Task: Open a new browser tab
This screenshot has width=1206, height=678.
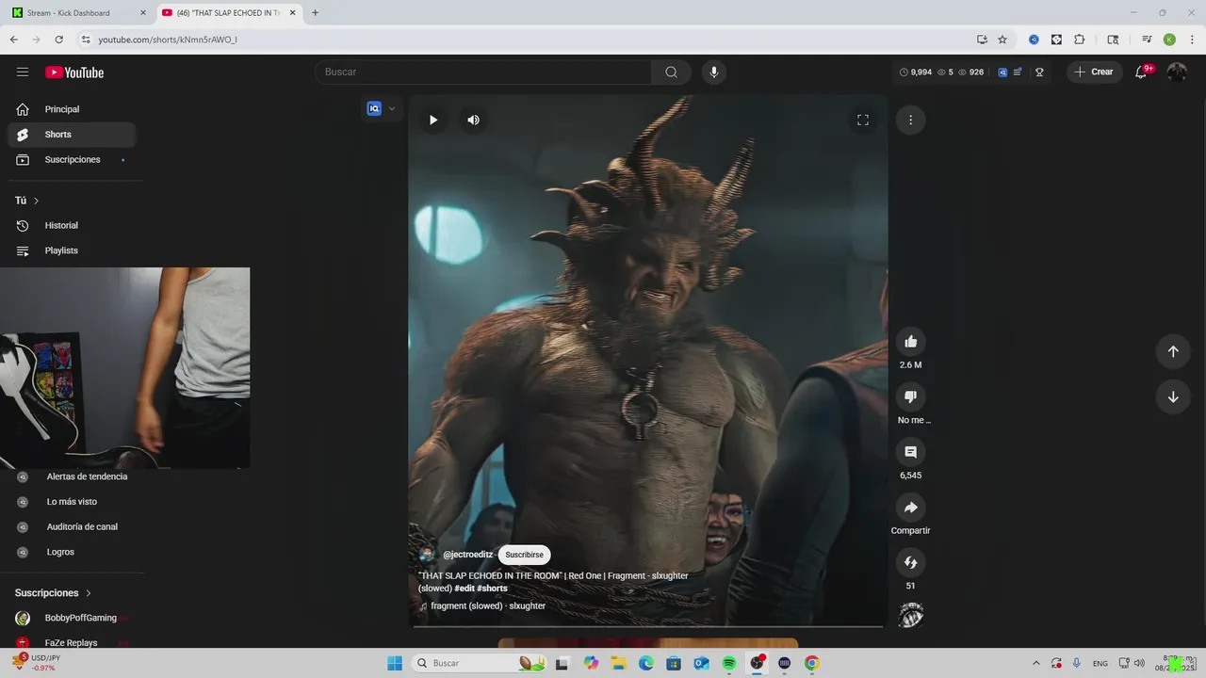Action: tap(315, 13)
